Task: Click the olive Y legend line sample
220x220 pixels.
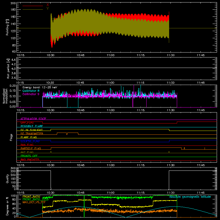Action: pos(33,10)
